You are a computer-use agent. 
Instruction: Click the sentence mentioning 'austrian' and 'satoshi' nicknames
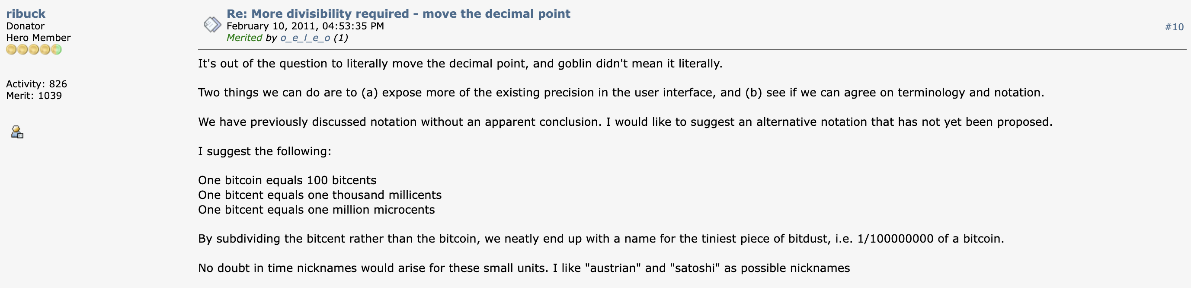click(523, 268)
